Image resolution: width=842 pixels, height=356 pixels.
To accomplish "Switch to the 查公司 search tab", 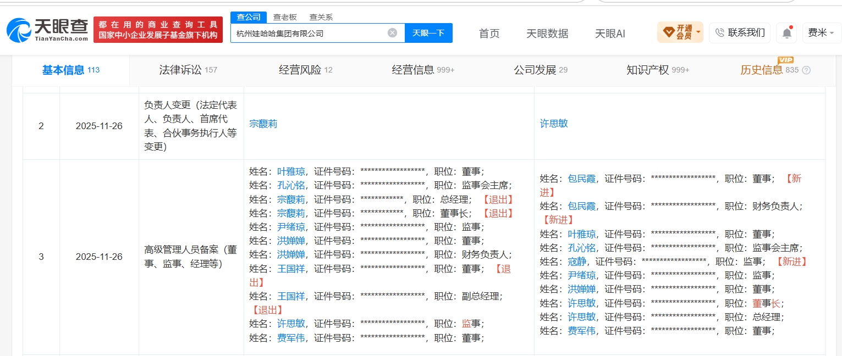I will tap(248, 17).
